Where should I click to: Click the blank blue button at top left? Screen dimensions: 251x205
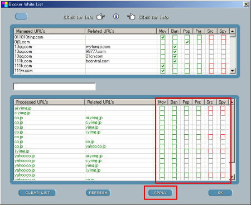pos(21,16)
